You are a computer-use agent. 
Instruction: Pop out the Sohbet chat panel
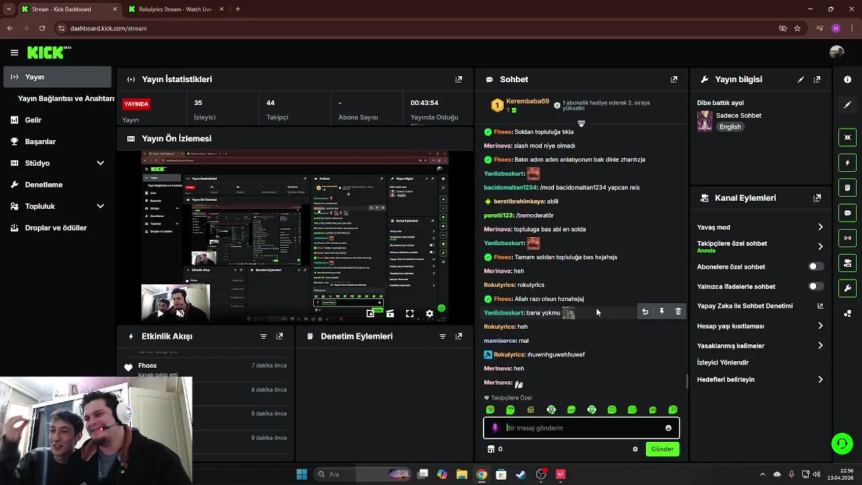(673, 79)
